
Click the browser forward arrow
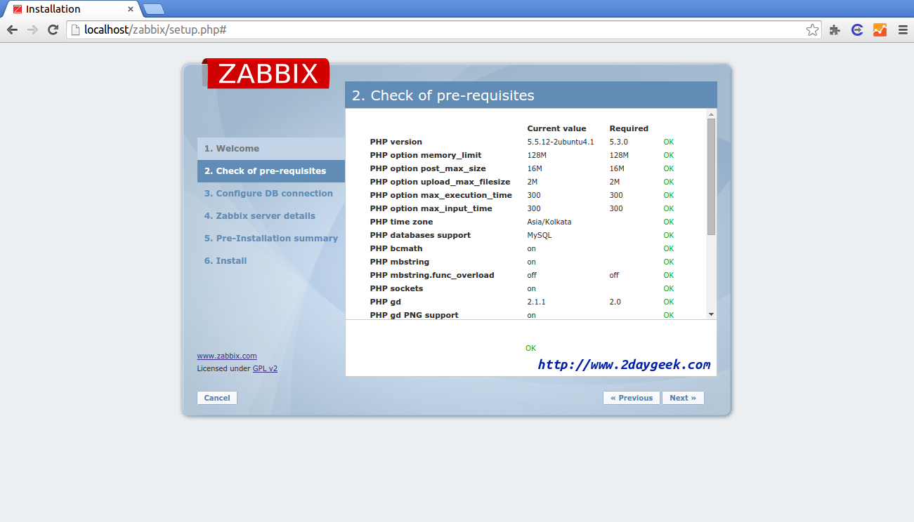tap(32, 29)
